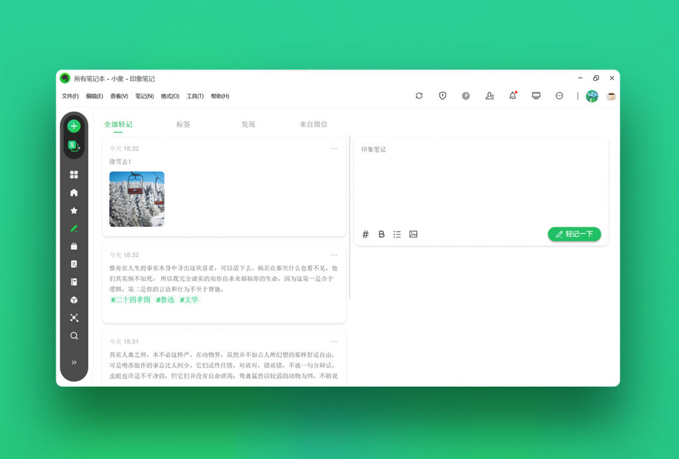Click the sync refresh icon

419,96
